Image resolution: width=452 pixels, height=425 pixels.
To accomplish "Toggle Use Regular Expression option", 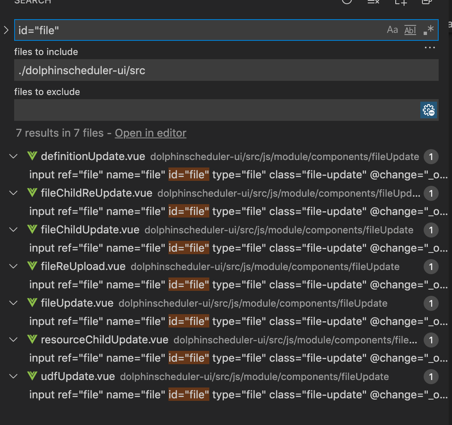I will coord(429,30).
